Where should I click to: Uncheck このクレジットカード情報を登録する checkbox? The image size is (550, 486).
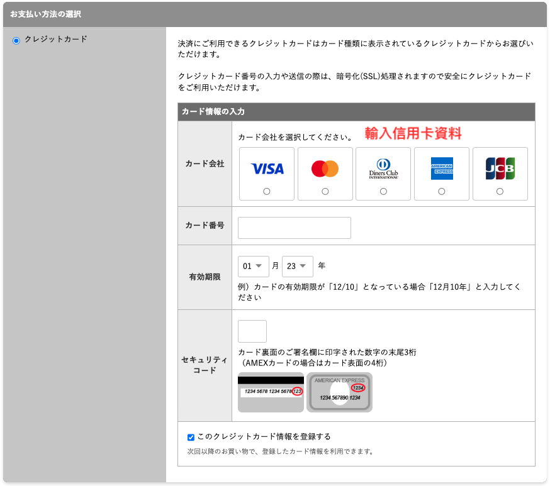click(191, 437)
